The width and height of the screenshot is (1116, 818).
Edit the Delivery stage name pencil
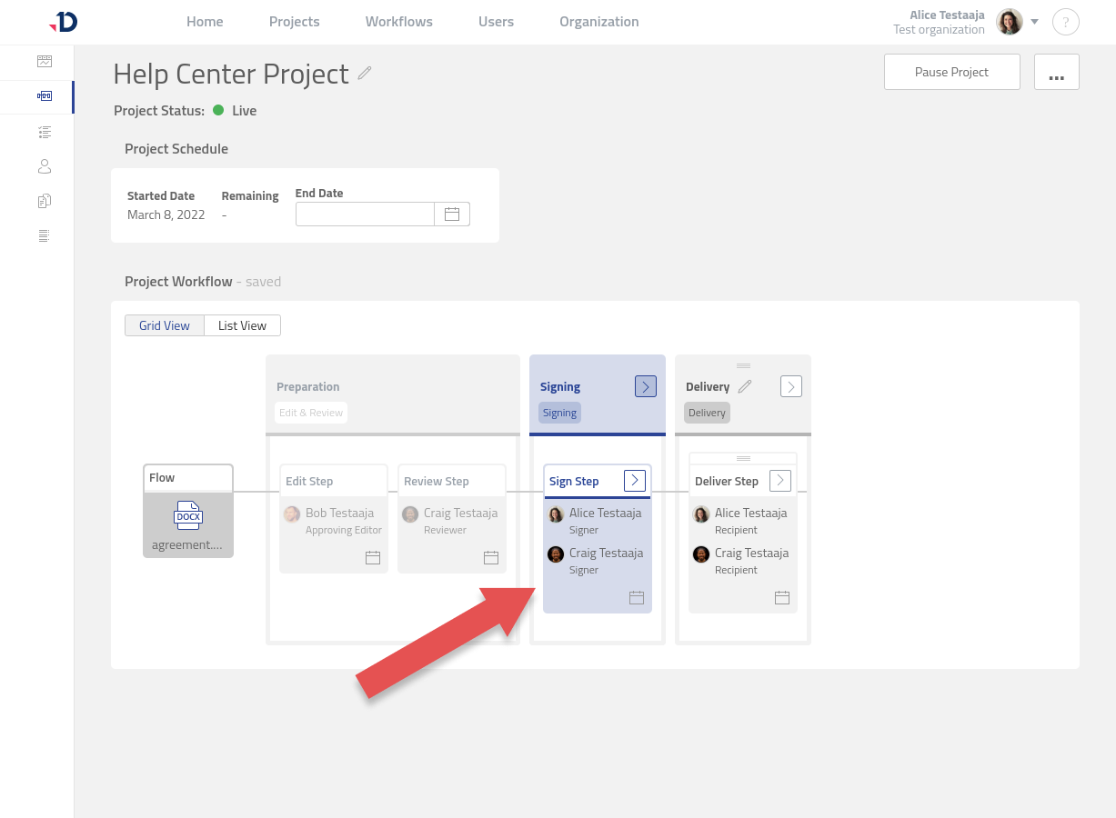click(x=745, y=386)
